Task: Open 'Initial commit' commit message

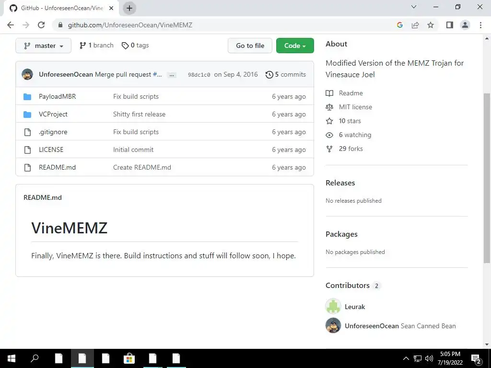Action: click(x=133, y=149)
